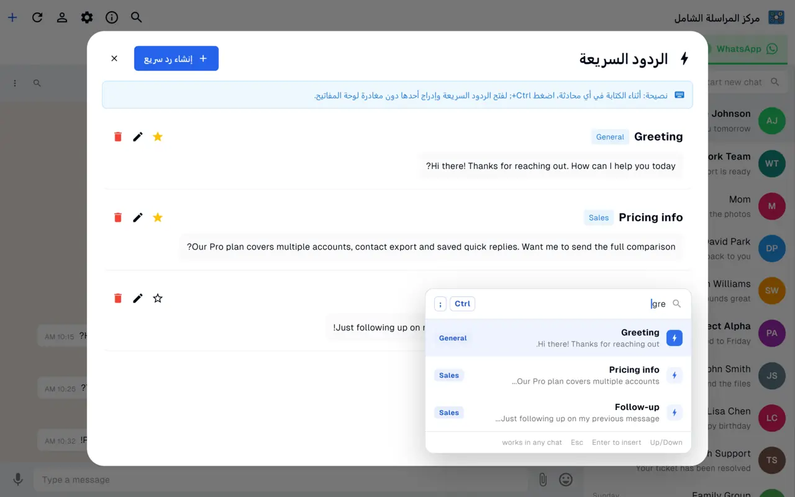This screenshot has width=795, height=497.
Task: Click the Sales tag next to Pricing info heading
Action: click(599, 217)
